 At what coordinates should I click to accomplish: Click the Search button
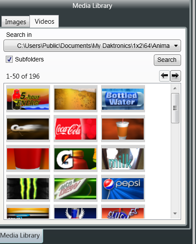coord(167,60)
